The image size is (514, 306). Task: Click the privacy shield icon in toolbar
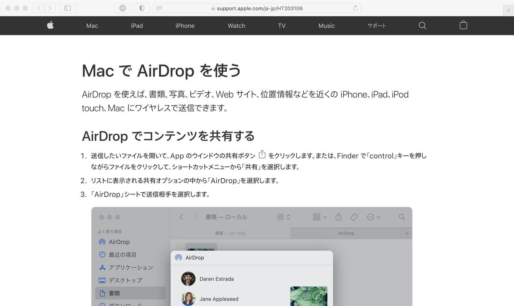142,8
